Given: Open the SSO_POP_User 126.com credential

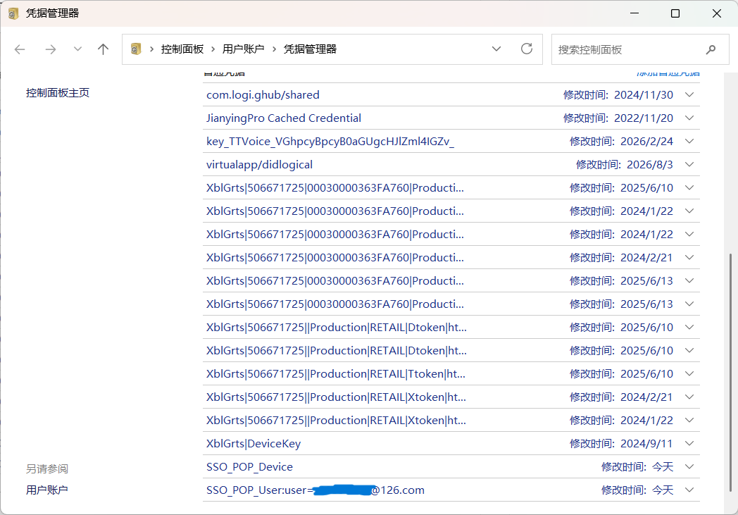Looking at the screenshot, I should [x=315, y=490].
